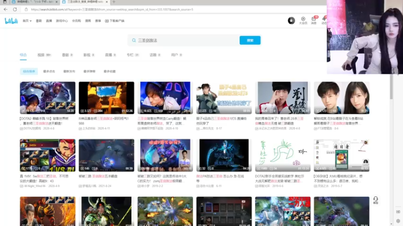Click scrollbar down arrow at bottom

pos(391,224)
